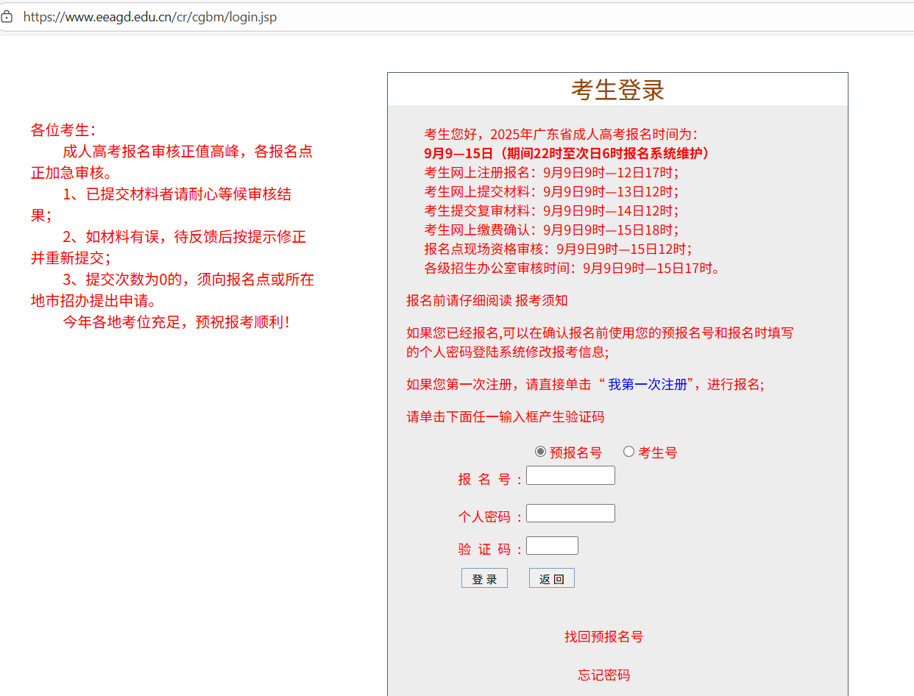Select the 考生号 radio button
Viewport: 914px width, 696px height.
pos(628,452)
